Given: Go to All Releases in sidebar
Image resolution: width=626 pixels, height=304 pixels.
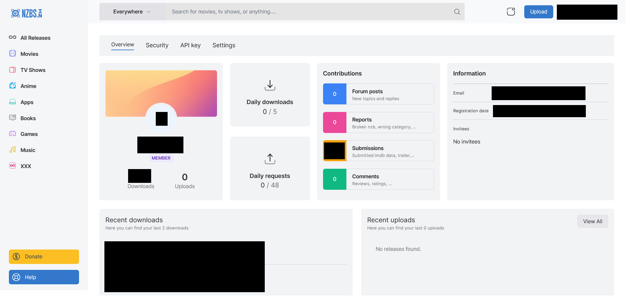Looking at the screenshot, I should [36, 38].
